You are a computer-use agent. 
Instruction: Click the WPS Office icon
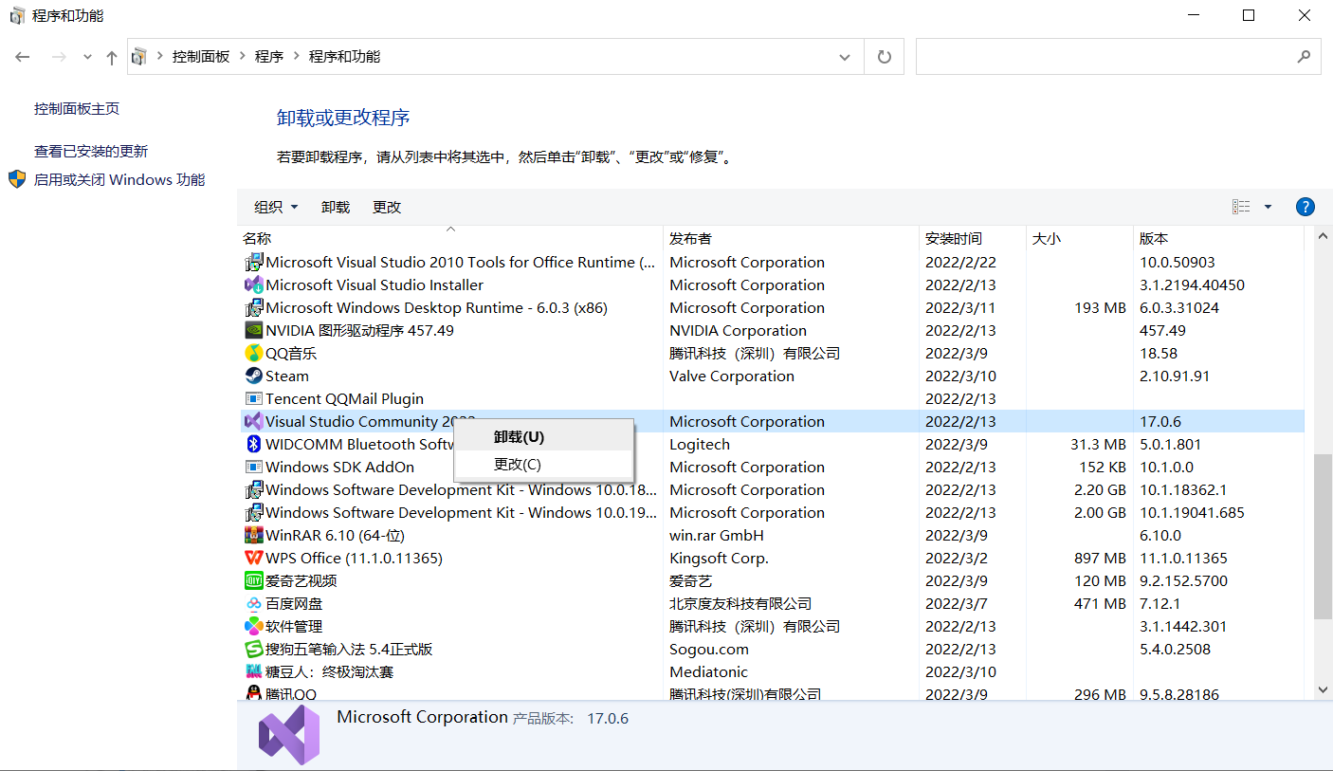click(253, 558)
